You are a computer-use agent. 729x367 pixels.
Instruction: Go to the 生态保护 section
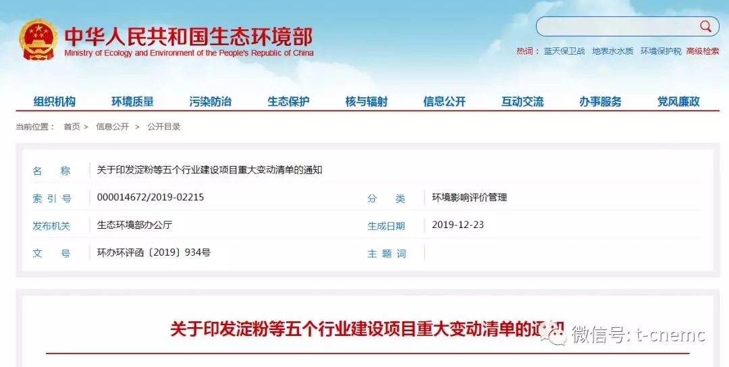[288, 102]
